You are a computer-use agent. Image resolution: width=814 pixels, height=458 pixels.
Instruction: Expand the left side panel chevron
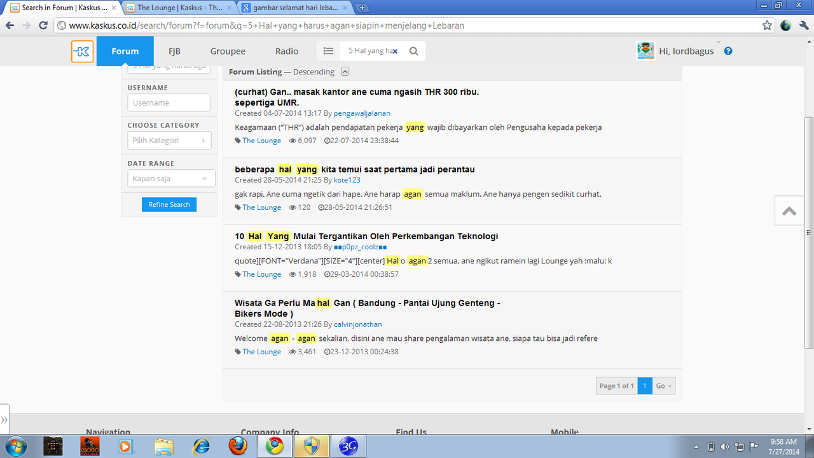[x=4, y=420]
